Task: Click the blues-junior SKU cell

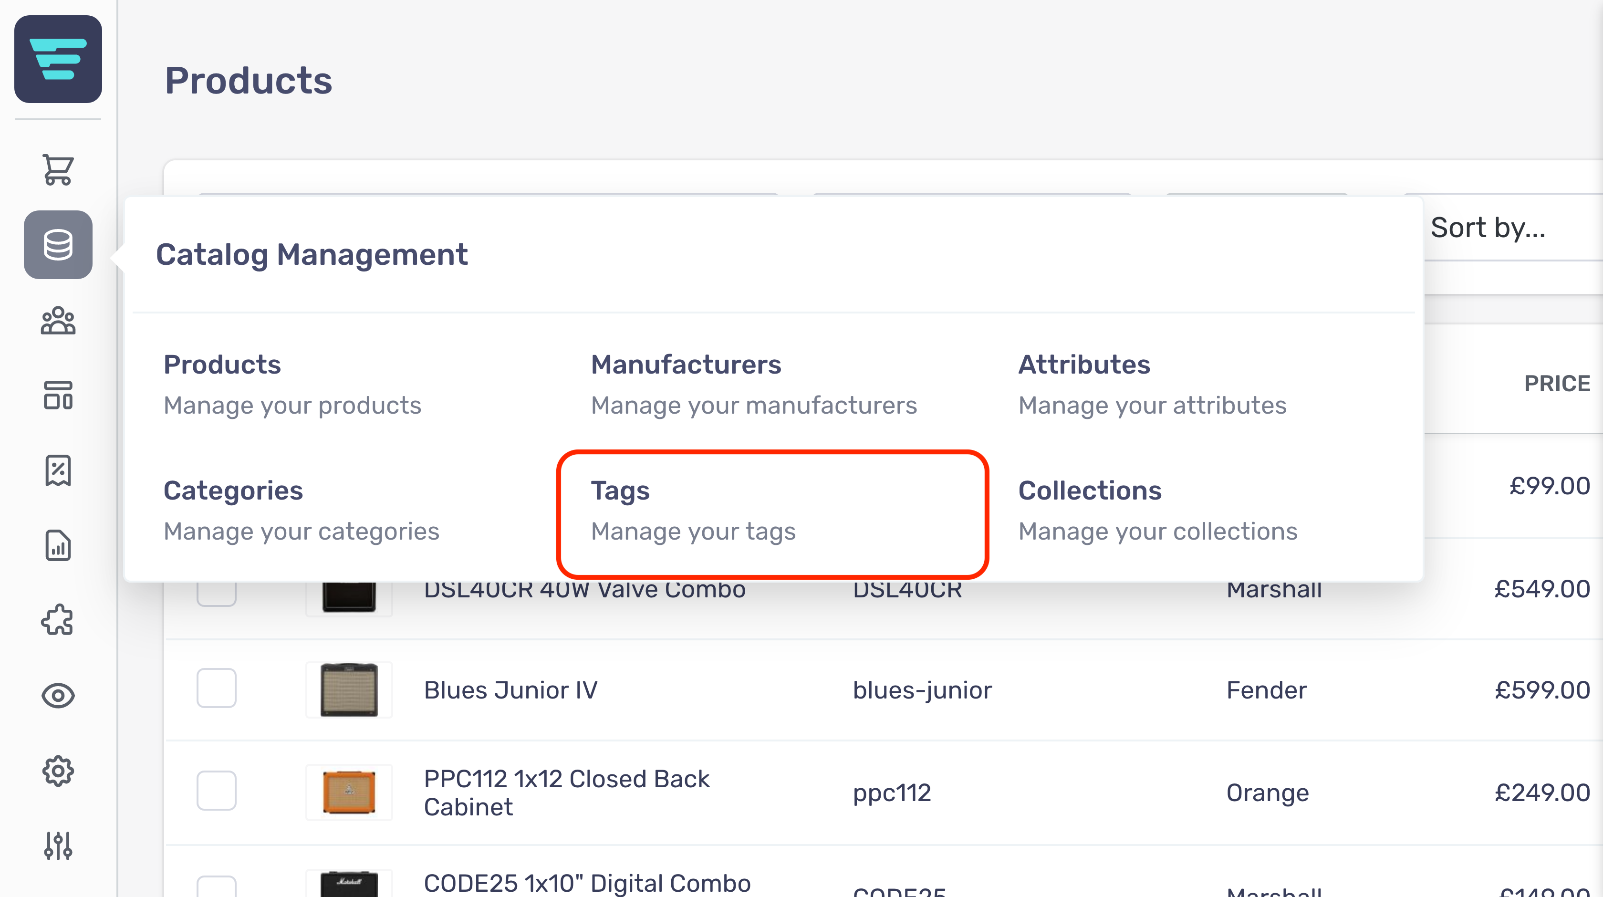Action: [x=922, y=690]
